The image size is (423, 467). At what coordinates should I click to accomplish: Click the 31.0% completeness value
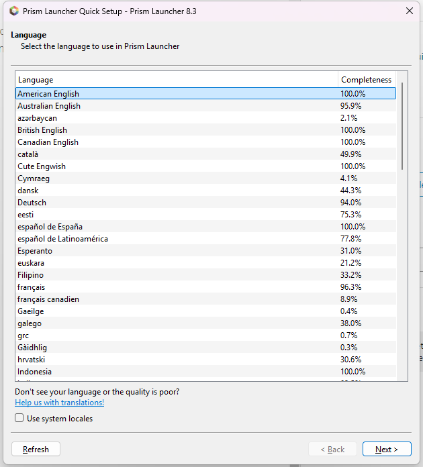click(351, 251)
